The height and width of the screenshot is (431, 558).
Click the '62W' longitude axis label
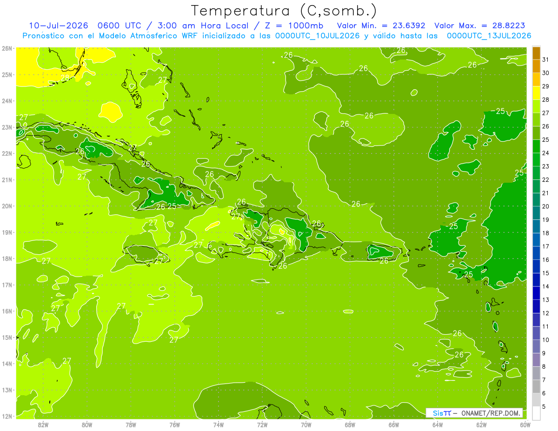(481, 424)
